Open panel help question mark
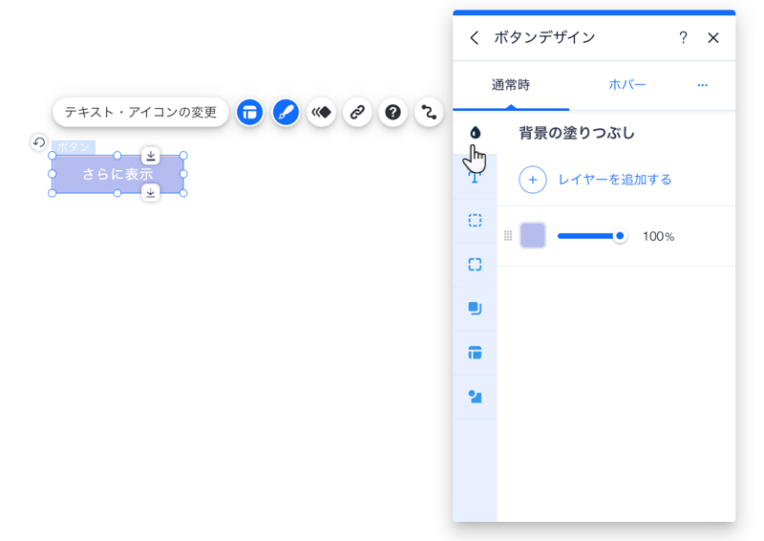This screenshot has width=764, height=541. click(683, 37)
